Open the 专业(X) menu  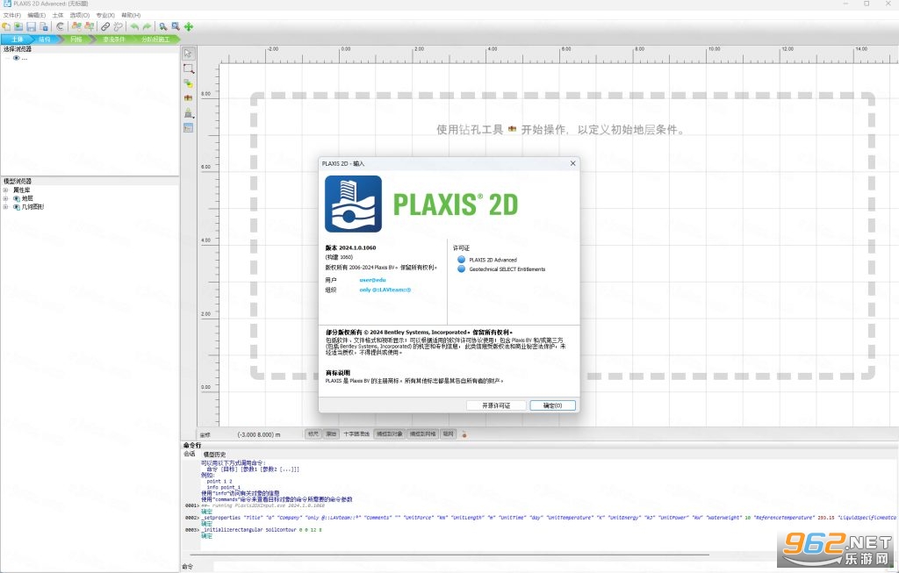[x=105, y=15]
